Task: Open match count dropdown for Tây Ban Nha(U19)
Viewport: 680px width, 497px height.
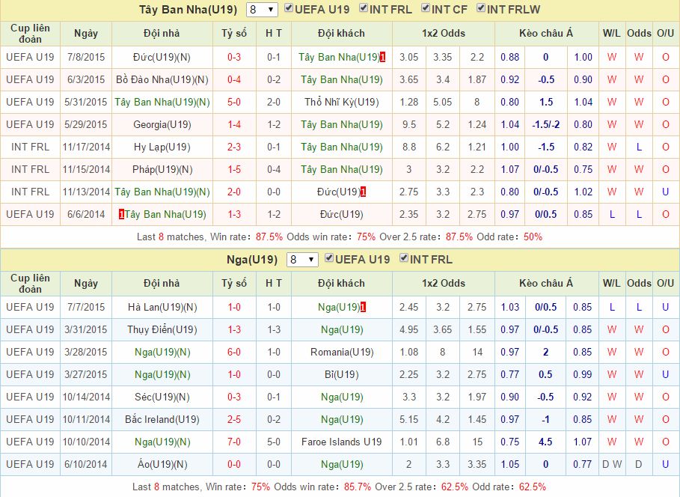Action: pos(262,10)
